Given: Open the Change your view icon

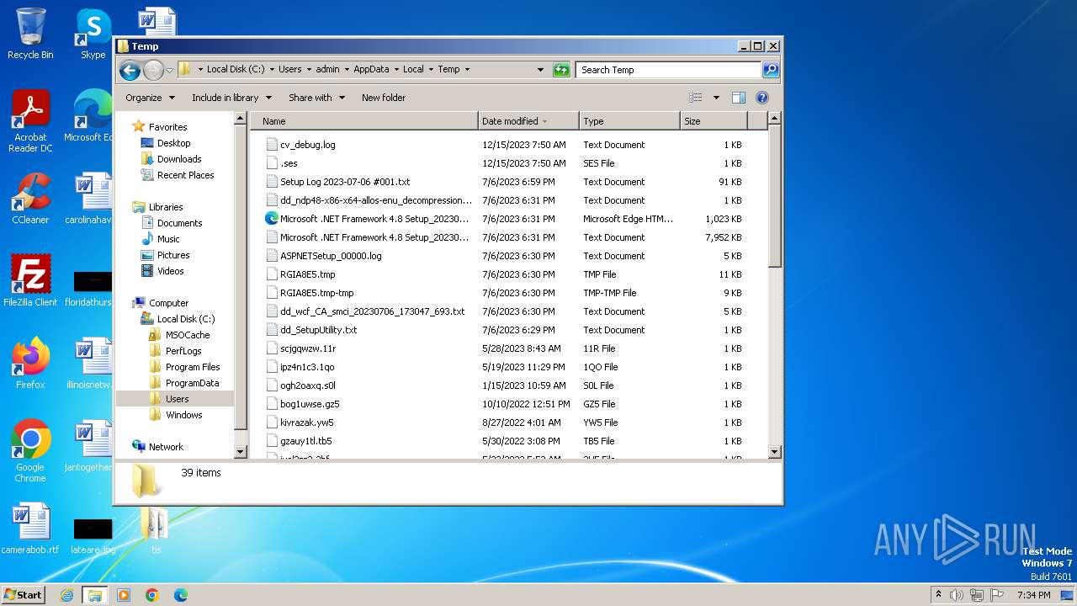Looking at the screenshot, I should click(696, 98).
